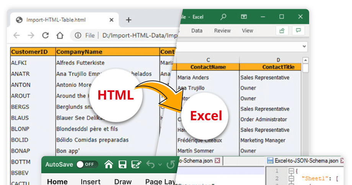This screenshot has height=185, width=352.
Task: Click the edit/save-as pencil icon
Action: (136, 165)
